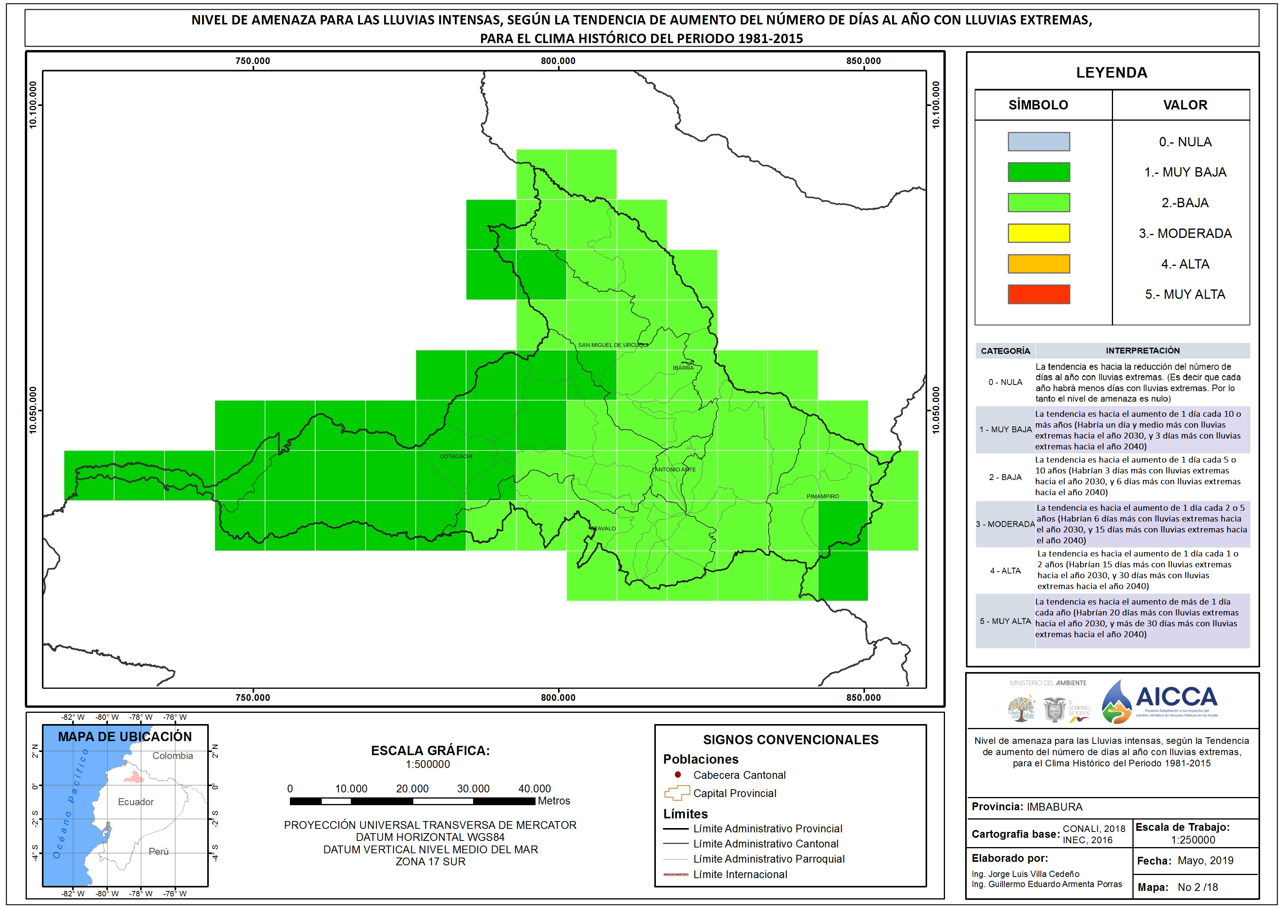The height and width of the screenshot is (908, 1283).
Task: Click the ZONA 17 SUR projection text
Action: 430,861
